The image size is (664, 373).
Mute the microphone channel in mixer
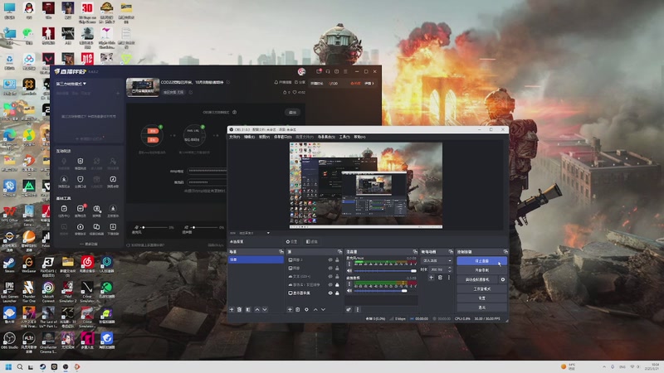349,271
